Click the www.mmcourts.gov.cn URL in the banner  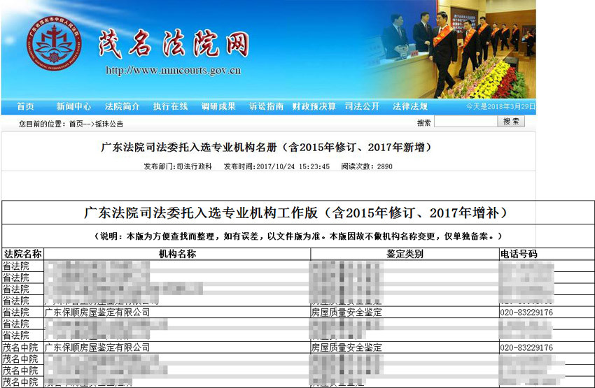(173, 70)
